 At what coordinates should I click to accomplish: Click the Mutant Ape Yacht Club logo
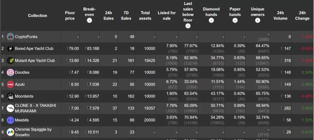pyautogui.click(x=10, y=61)
